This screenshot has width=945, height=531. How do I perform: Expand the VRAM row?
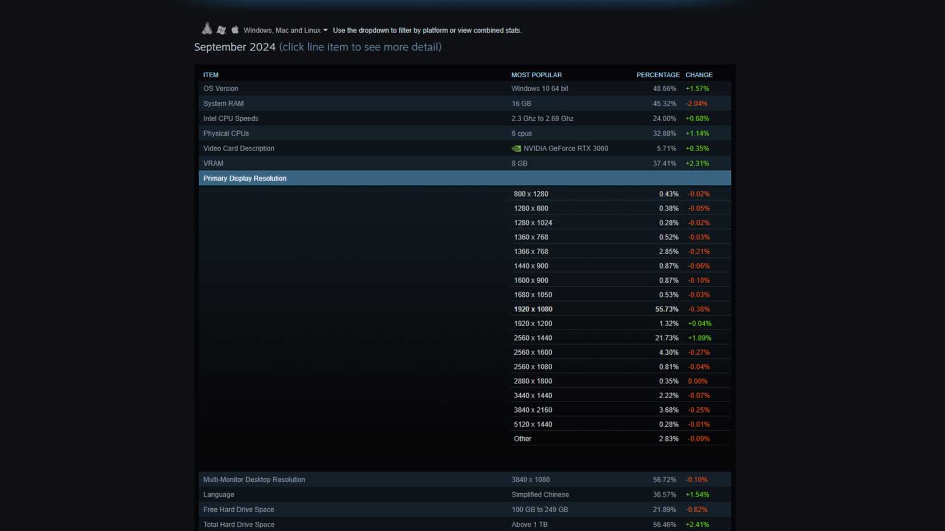(464, 163)
